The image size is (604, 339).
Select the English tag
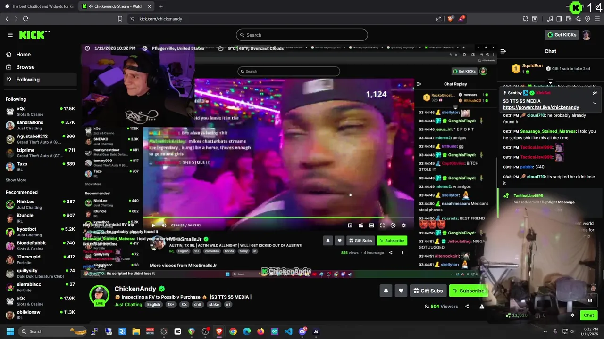pyautogui.click(x=153, y=305)
